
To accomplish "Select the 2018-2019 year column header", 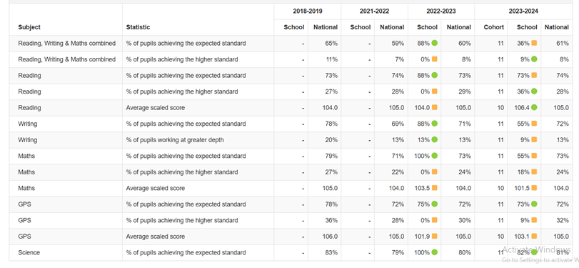I will point(308,11).
